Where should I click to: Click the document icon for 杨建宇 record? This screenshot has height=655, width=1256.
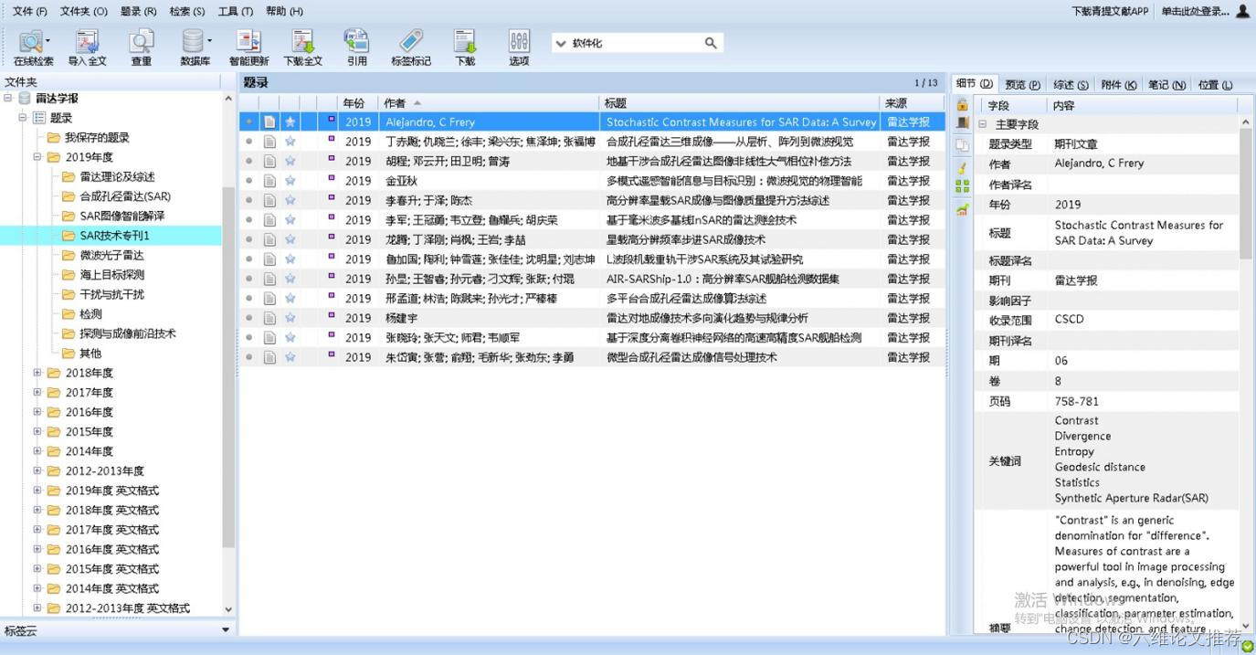[x=269, y=318]
